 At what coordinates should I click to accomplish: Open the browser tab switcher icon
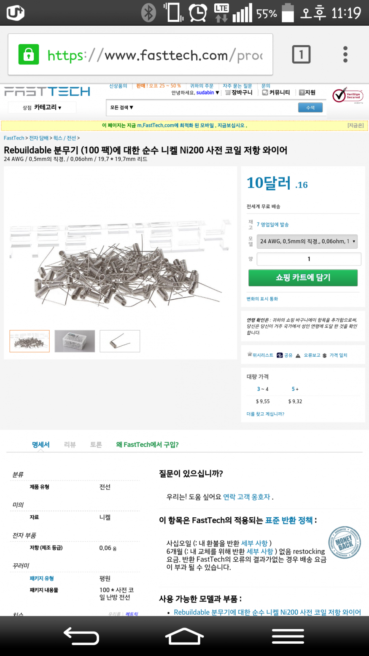coord(301,54)
